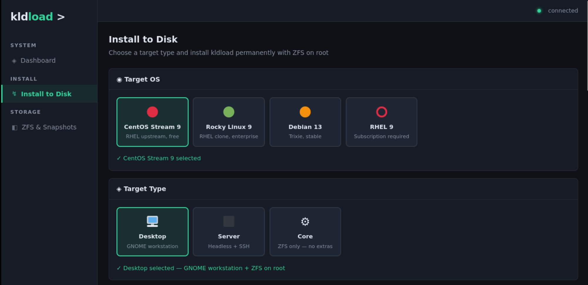Image resolution: width=588 pixels, height=285 pixels.
Task: Click the CentOS Stream 9 selected confirmation text
Action: pos(159,158)
